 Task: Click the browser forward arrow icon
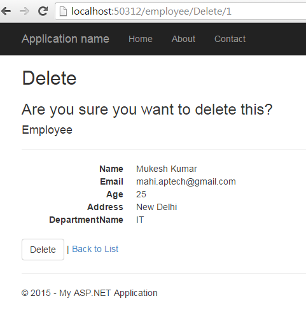24,11
